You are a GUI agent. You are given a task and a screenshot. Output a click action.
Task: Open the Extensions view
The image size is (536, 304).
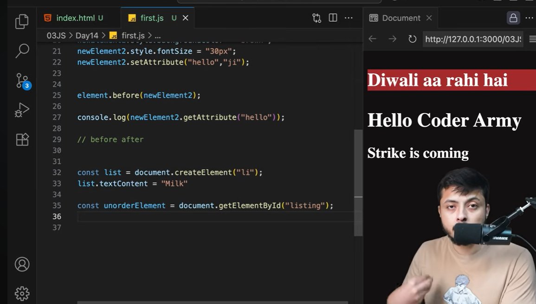point(22,139)
